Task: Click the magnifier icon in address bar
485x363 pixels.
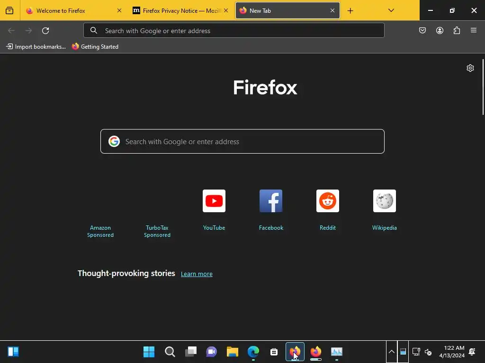Action: coord(94,30)
